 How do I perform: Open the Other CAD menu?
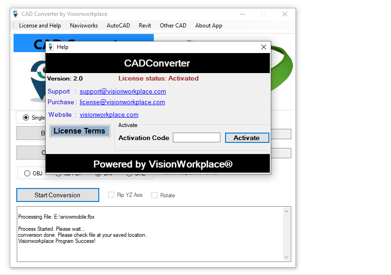pyautogui.click(x=173, y=26)
